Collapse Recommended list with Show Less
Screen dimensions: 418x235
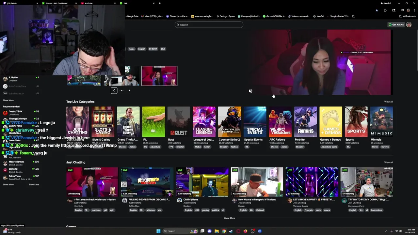coord(34,184)
